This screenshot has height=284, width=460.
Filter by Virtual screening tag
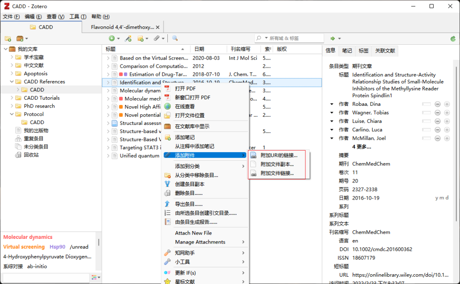(24, 247)
